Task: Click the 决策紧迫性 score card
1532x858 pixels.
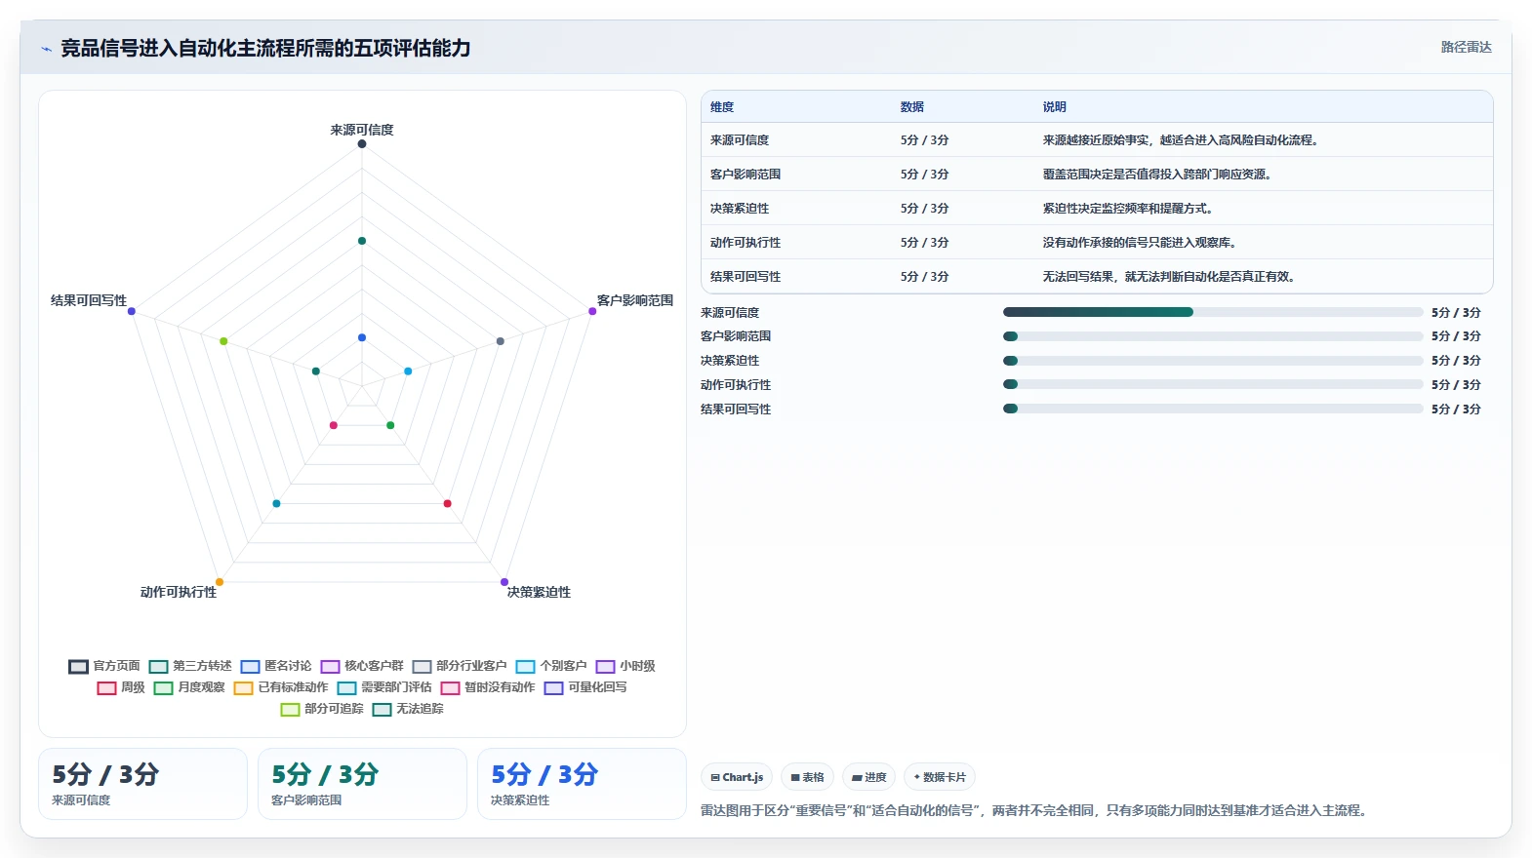Action: pyautogui.click(x=582, y=784)
